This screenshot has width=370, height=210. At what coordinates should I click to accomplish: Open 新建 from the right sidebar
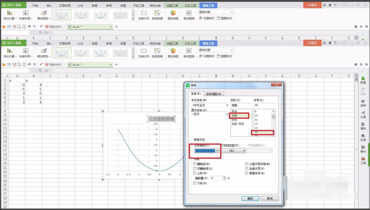(363, 79)
